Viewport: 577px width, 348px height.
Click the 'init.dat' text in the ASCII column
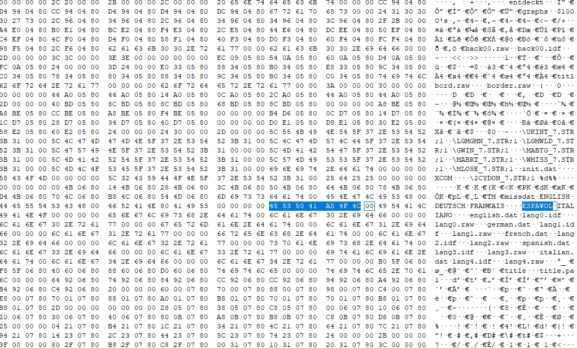539,169
